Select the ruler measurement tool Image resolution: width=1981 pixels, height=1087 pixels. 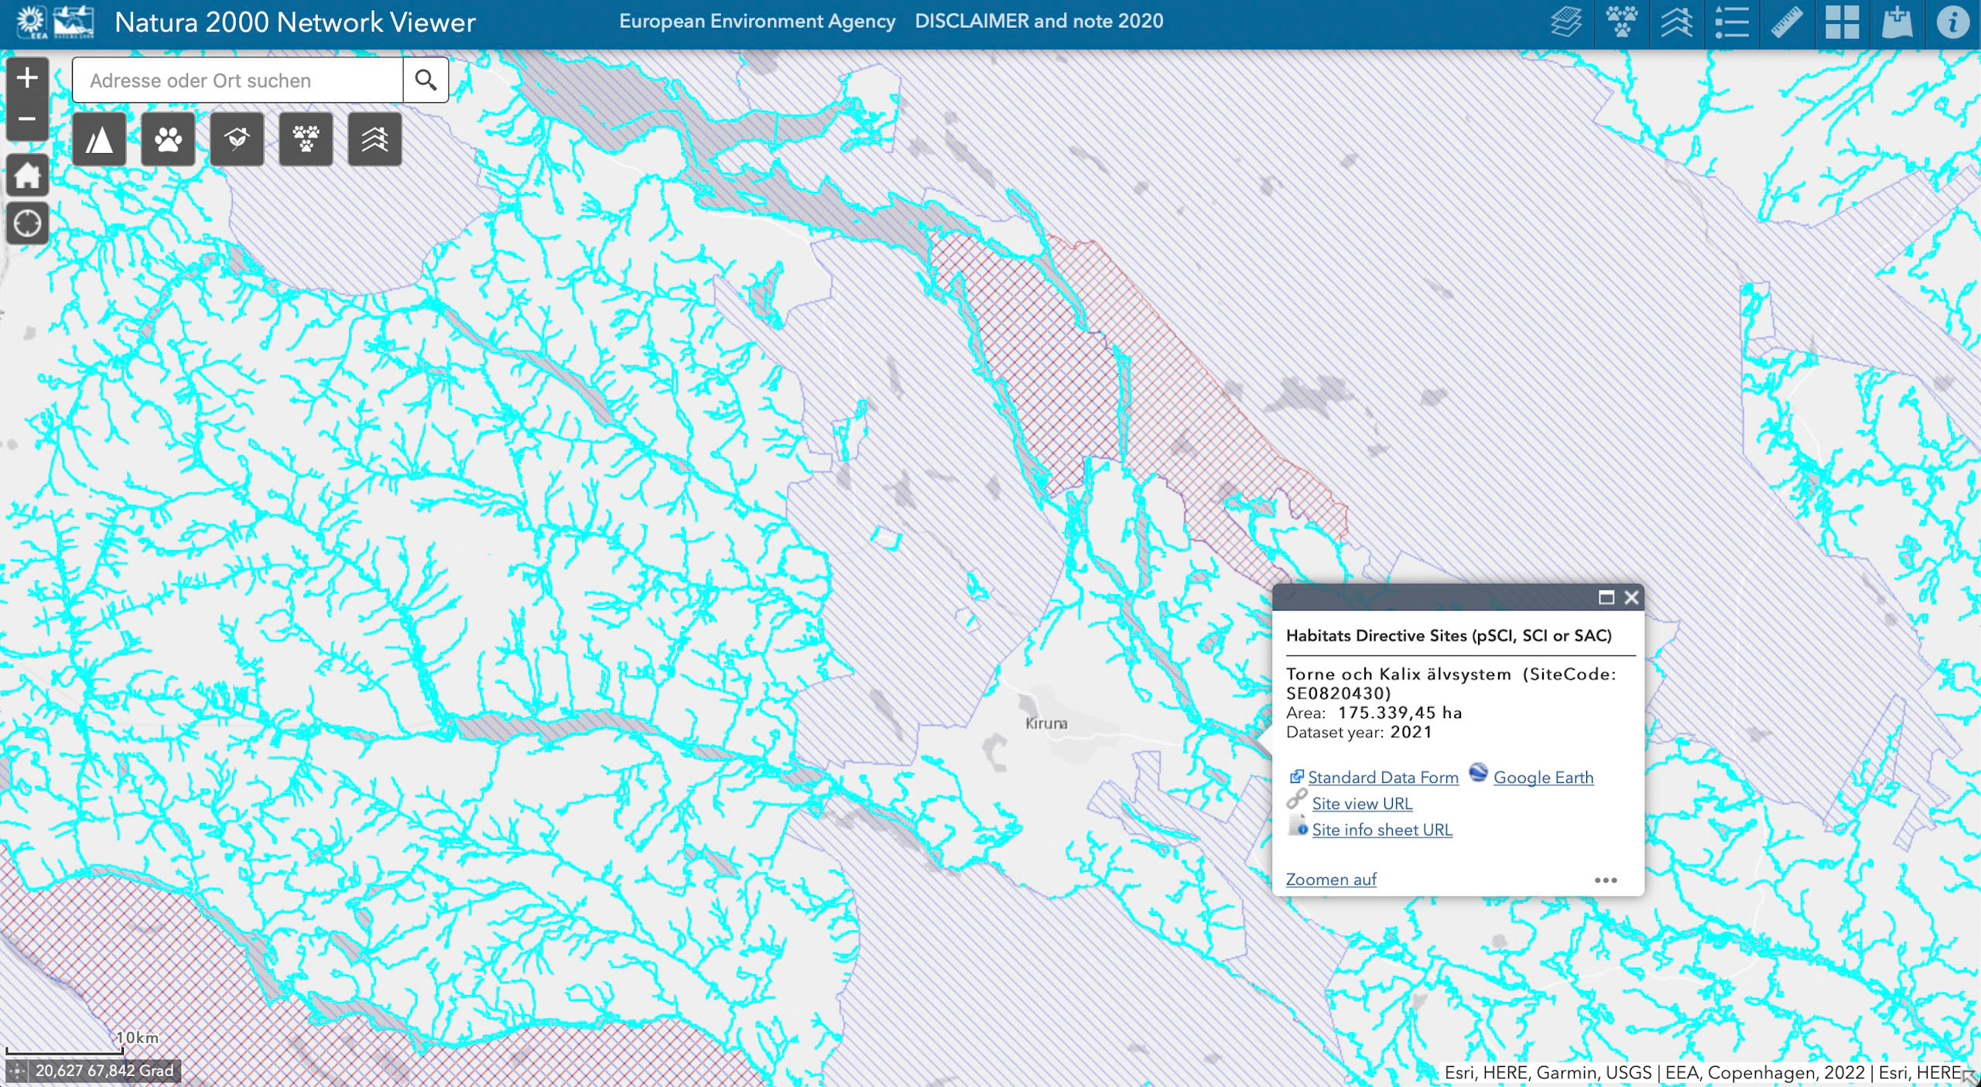click(x=1786, y=22)
